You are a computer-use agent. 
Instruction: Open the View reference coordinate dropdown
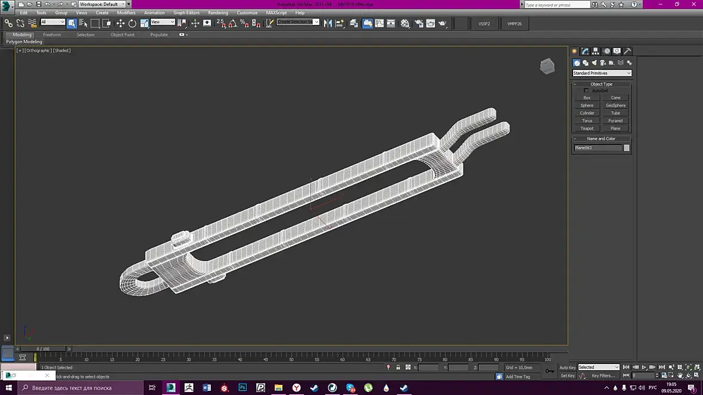click(x=162, y=22)
